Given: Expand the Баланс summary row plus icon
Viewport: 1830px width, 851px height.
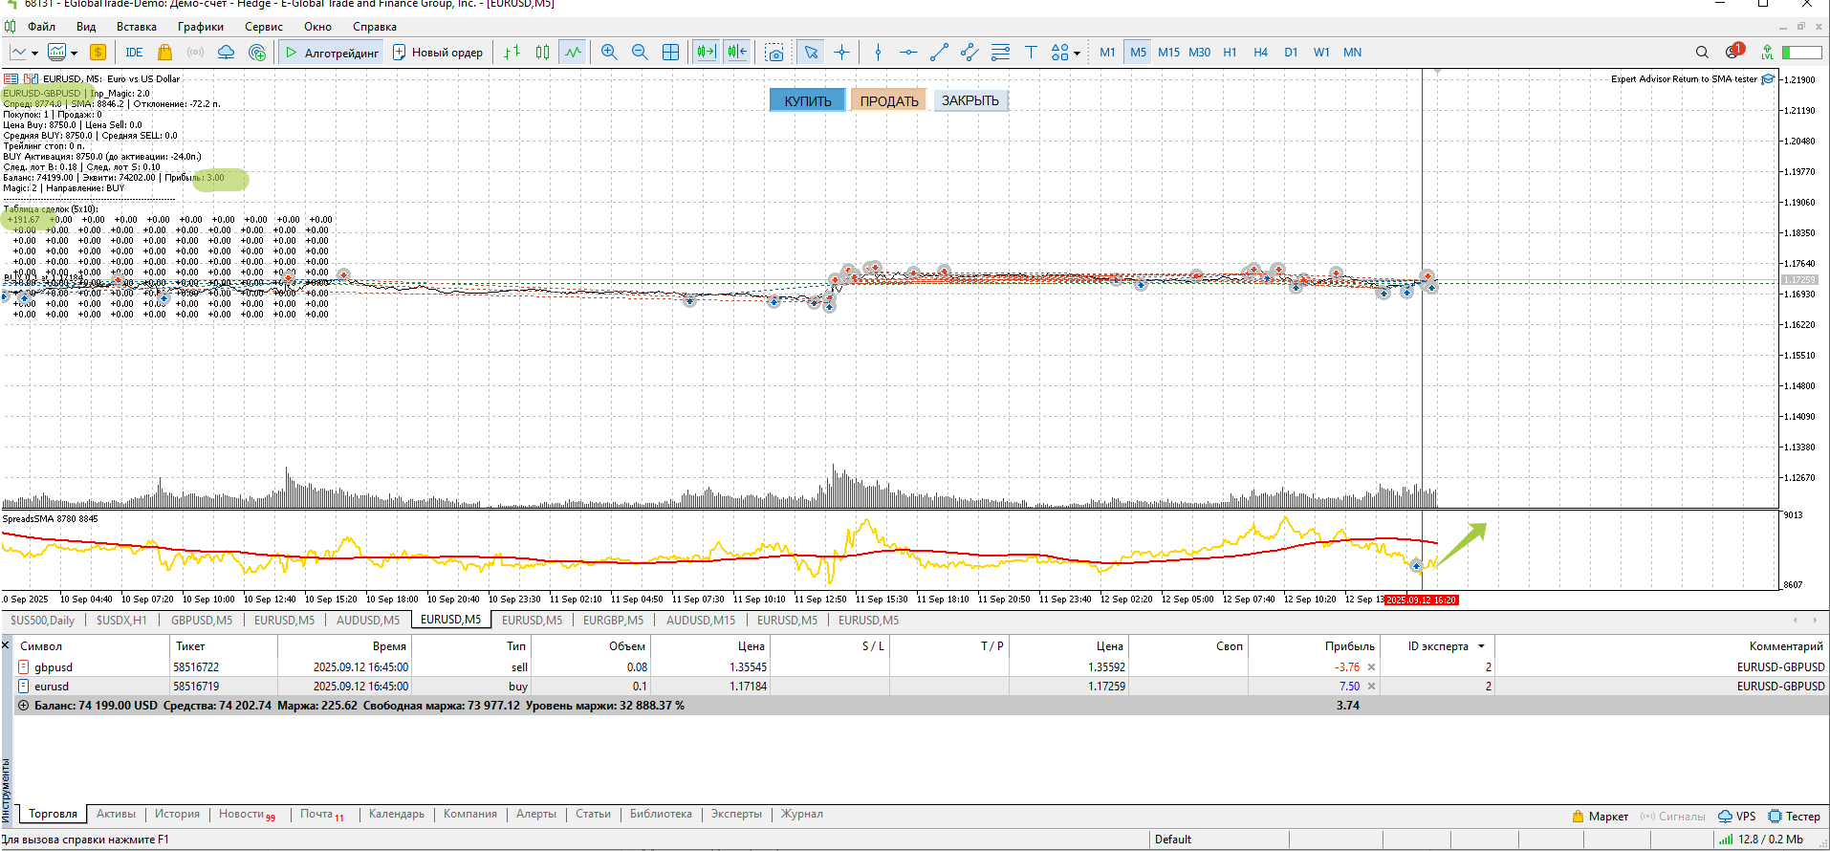Looking at the screenshot, I should [23, 706].
